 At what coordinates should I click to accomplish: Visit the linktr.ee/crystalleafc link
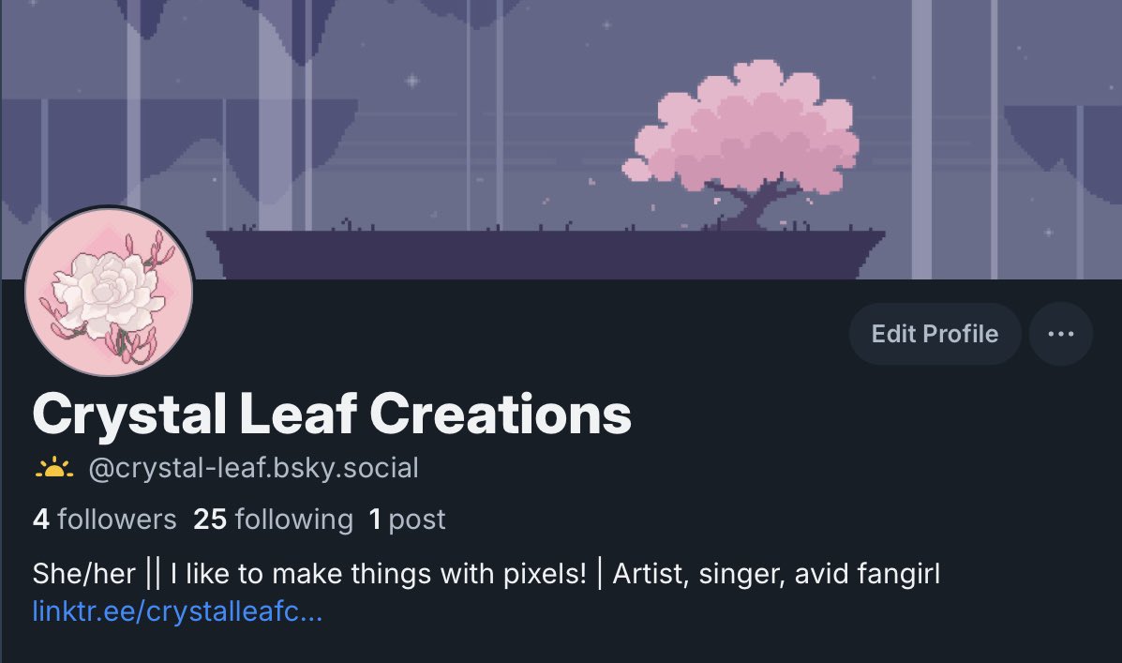pos(177,611)
